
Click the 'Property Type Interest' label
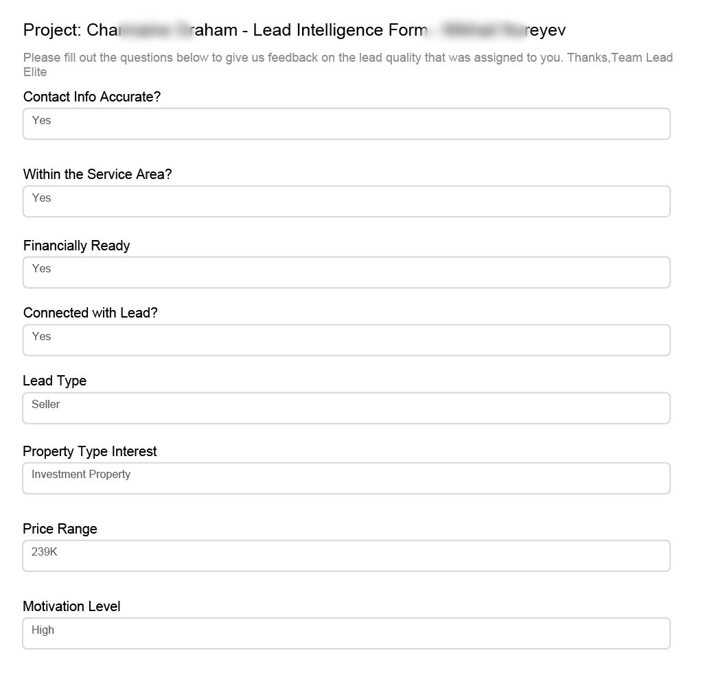[90, 452]
